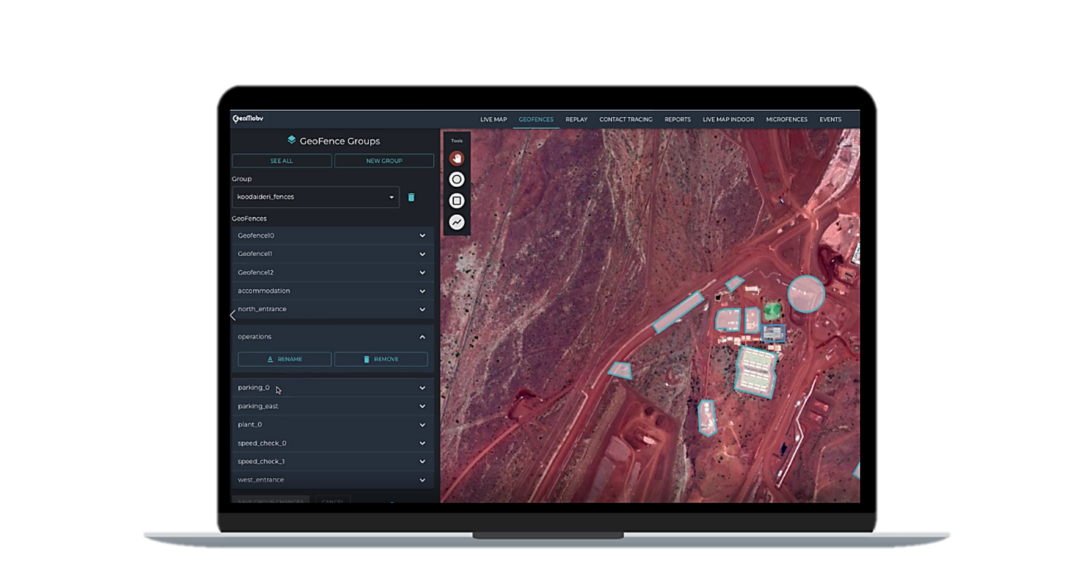Click the GeoMoby logo
The width and height of the screenshot is (1075, 578).
(x=248, y=118)
